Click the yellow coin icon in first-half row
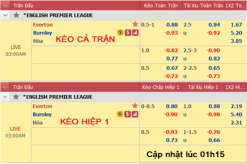The height and width of the screenshot is (164, 247). [x=120, y=114]
